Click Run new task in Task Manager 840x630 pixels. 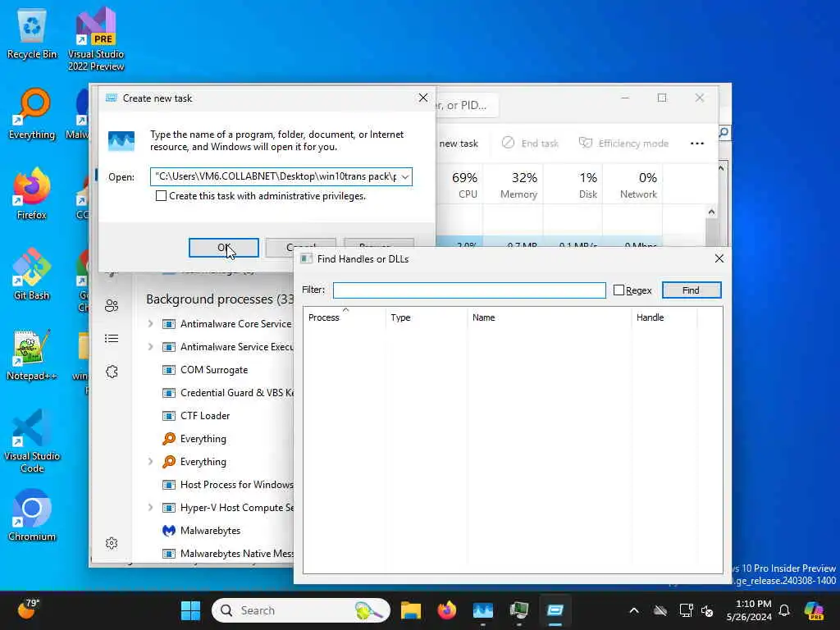click(x=458, y=143)
